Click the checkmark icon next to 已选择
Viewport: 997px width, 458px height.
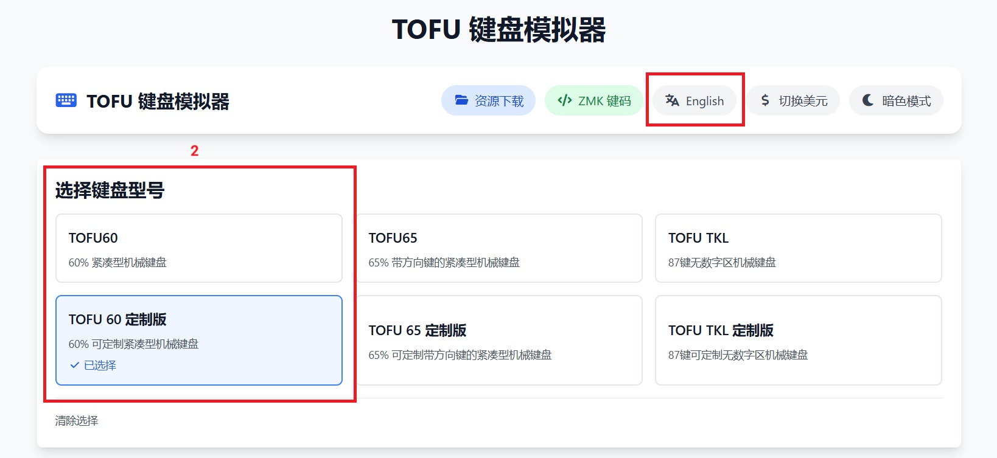click(74, 365)
